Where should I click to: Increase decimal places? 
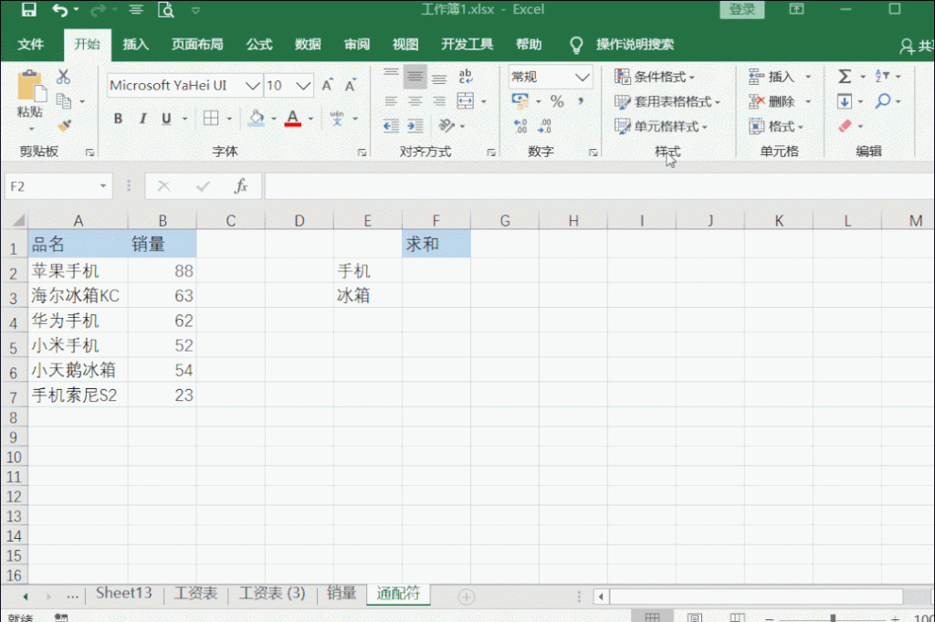(x=520, y=126)
